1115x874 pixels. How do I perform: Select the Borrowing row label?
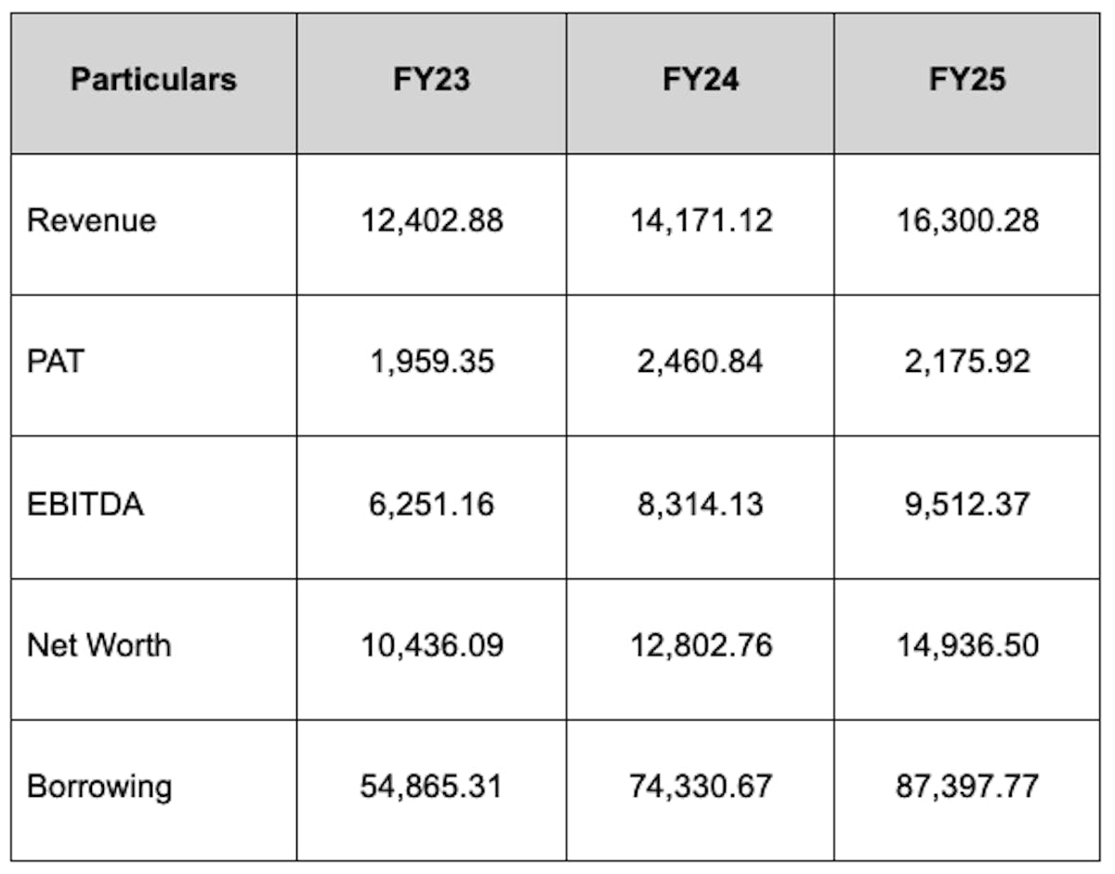99,787
